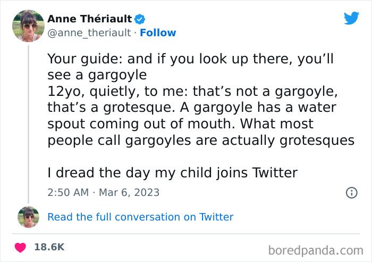This screenshot has width=372, height=262.
Task: Follow Anne Thériault
Action: coord(158,33)
